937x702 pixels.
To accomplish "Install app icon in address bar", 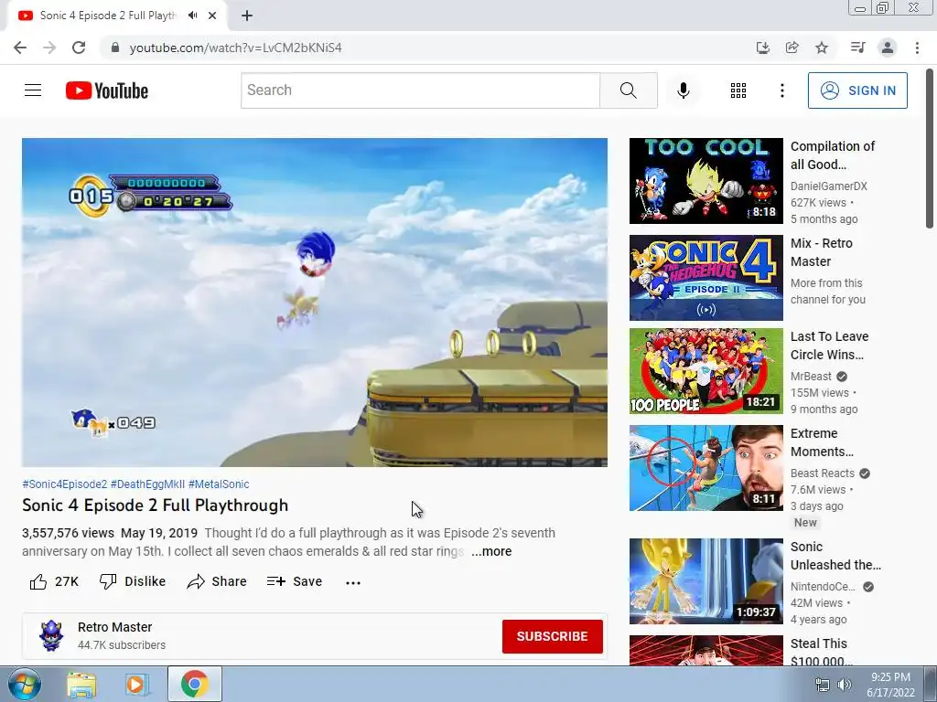I will click(762, 48).
